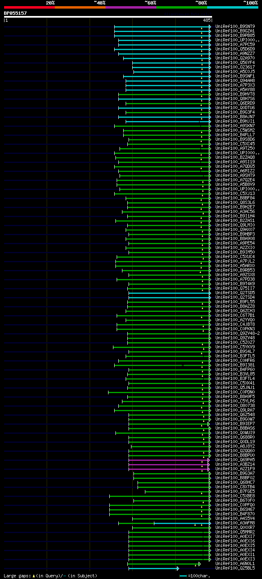
Task: Select the UniRef100_C5XJ13 label
Action: click(235, 194)
